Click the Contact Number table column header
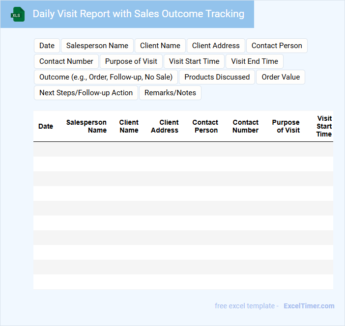Viewport: 345px width, 326px height. pos(246,126)
